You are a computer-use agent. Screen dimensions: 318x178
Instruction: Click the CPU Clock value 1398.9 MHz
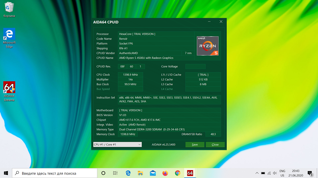click(x=130, y=74)
